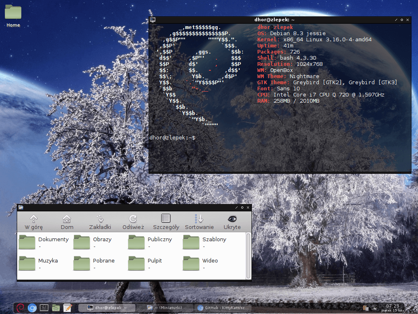Click the Uptime '41m' value
418x314 pixels.
point(288,46)
